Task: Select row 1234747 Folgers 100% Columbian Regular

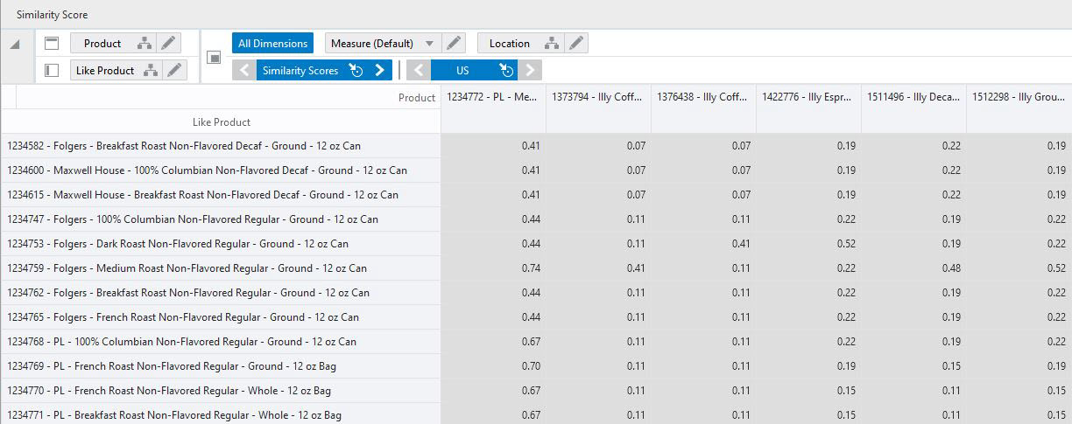Action: (x=221, y=219)
